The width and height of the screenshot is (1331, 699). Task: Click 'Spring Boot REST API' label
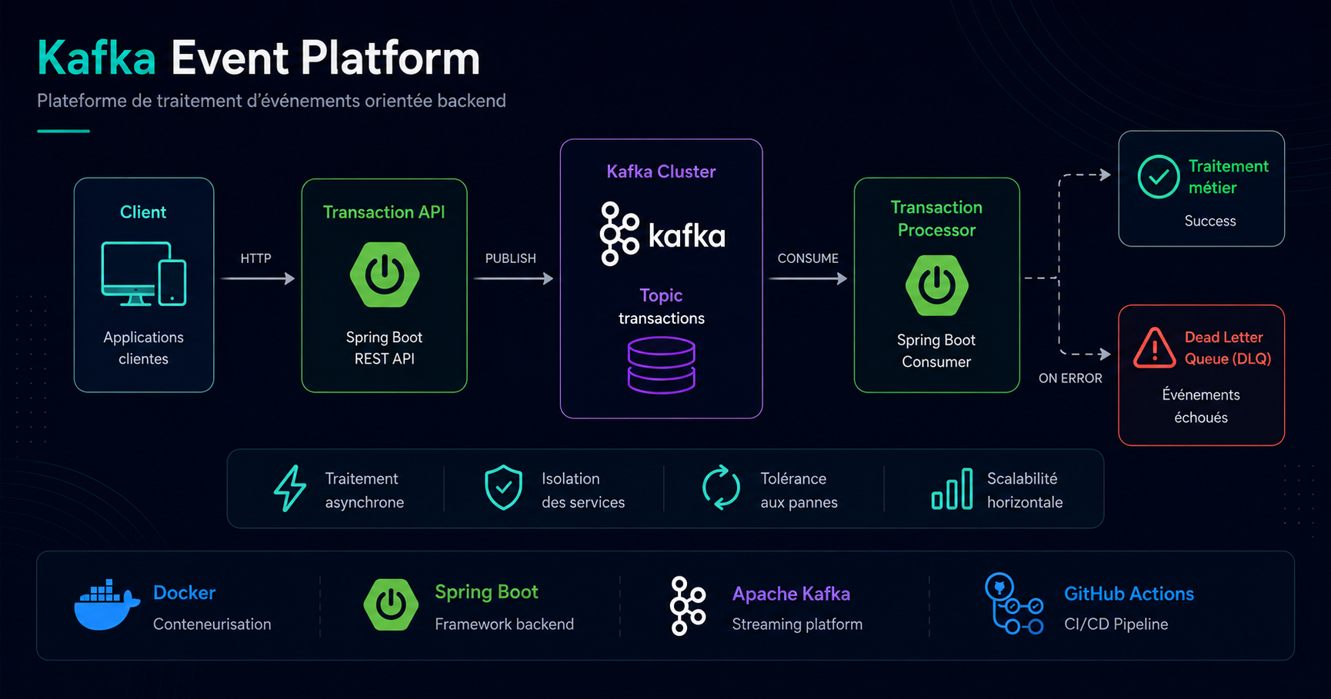(x=384, y=348)
